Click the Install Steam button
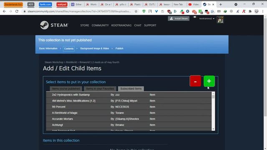The image size is (267, 150). [179, 18]
